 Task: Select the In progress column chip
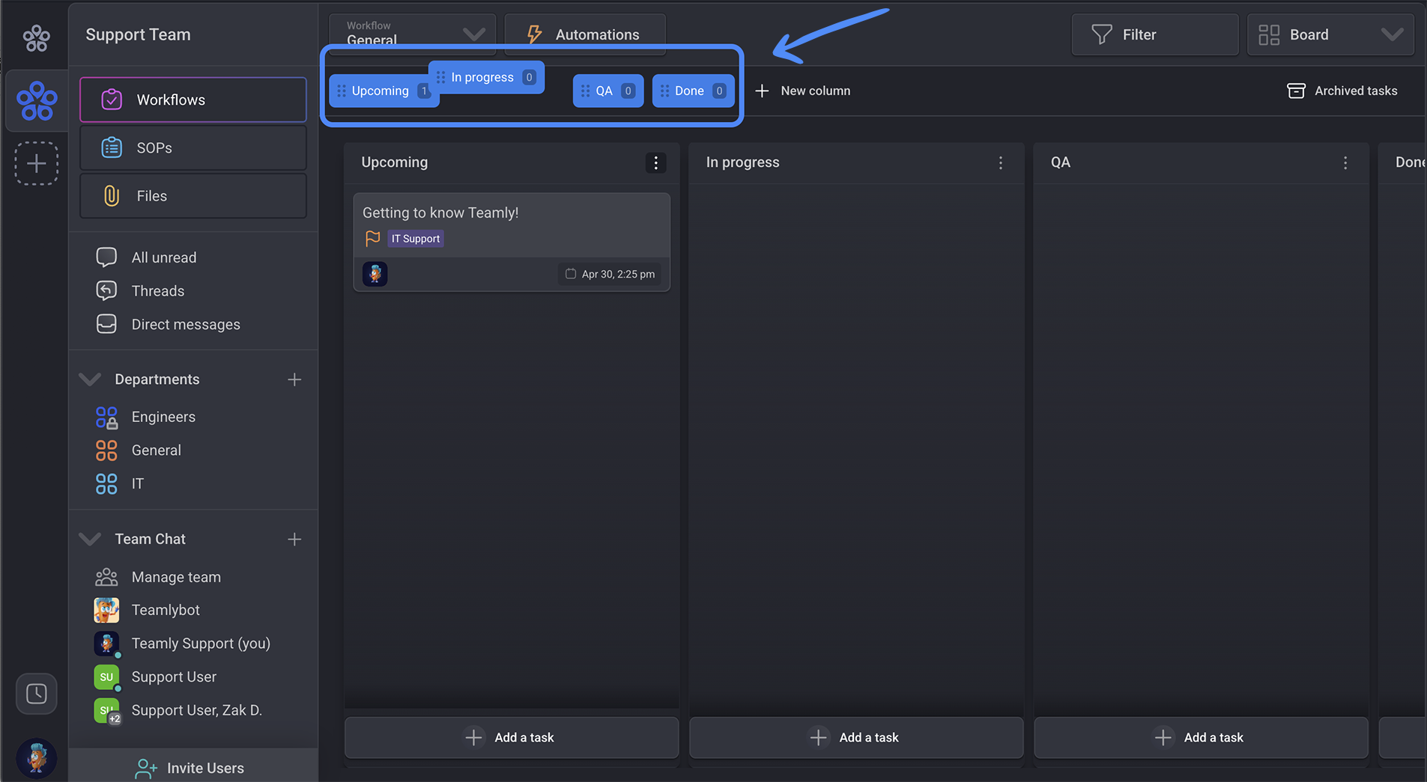coord(487,77)
